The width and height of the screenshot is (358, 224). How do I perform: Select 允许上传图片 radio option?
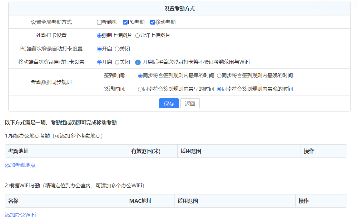click(x=137, y=36)
